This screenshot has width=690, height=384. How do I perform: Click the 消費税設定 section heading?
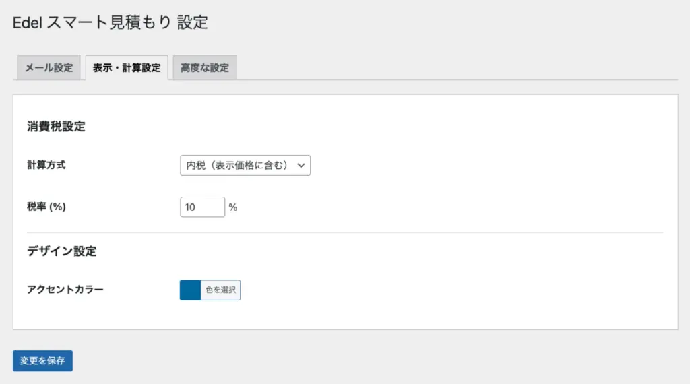tap(56, 127)
